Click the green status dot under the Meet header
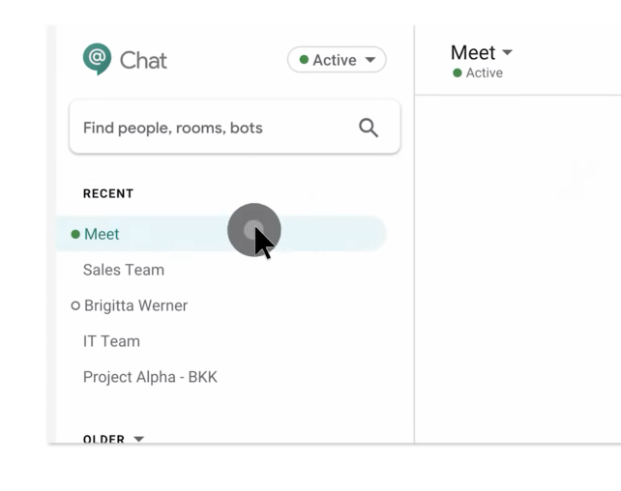Viewport: 621px width, 491px height. 457,72
